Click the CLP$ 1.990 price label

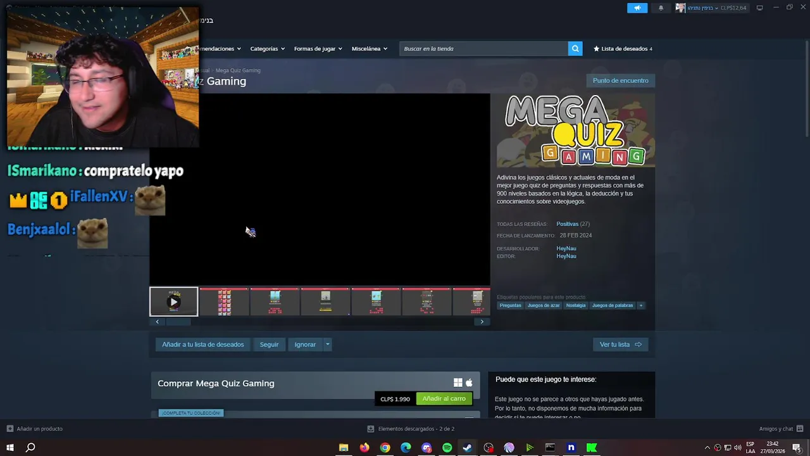click(395, 399)
